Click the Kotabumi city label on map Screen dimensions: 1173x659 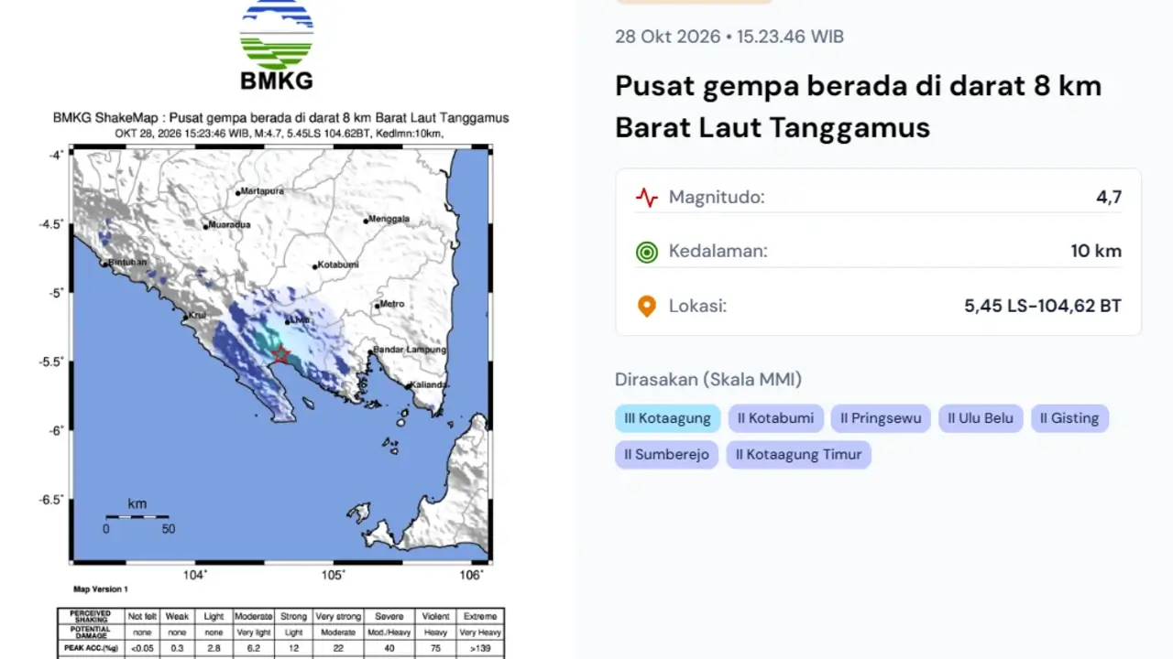[x=338, y=265]
